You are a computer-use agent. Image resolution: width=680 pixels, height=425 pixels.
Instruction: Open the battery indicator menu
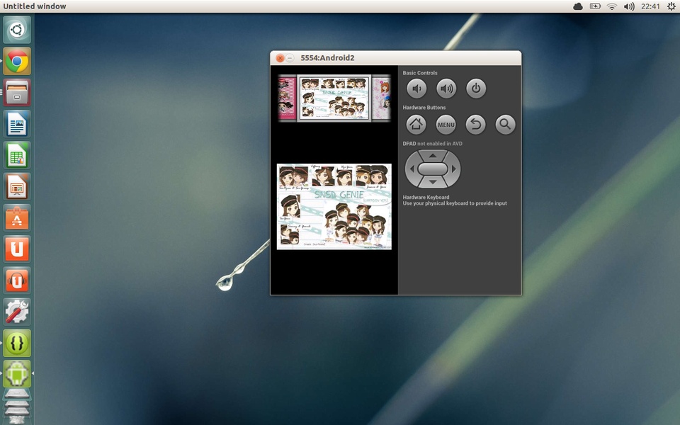[595, 6]
